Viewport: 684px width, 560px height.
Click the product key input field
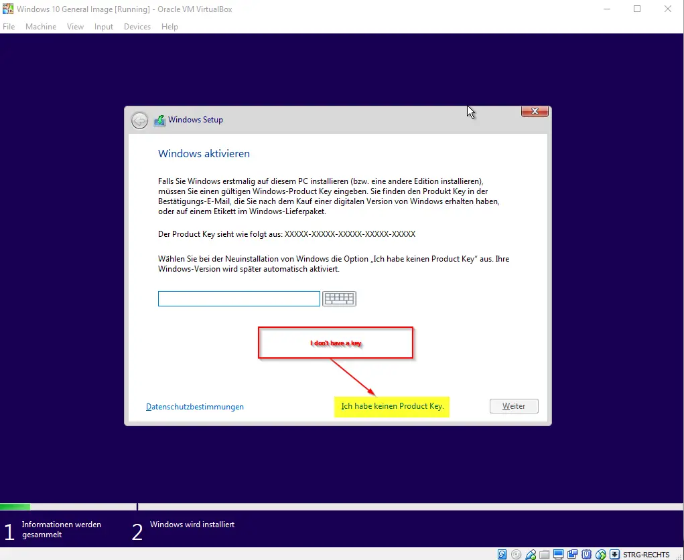tap(239, 298)
